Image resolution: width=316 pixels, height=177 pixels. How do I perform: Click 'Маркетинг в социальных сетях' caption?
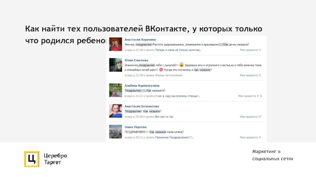pos(273,155)
